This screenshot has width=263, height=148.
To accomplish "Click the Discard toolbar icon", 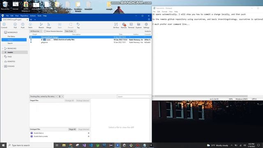I will click(71, 25).
